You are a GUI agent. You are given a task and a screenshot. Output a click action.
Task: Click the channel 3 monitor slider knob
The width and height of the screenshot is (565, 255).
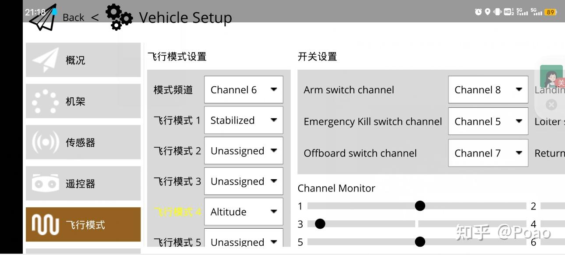point(320,224)
